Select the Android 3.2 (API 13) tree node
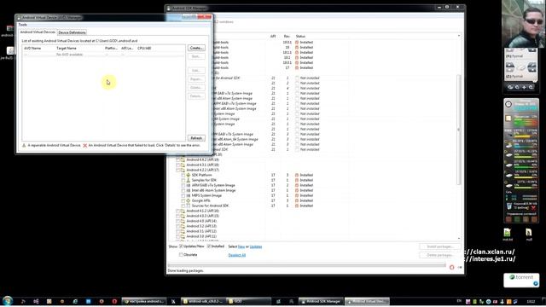The width and height of the screenshot is (546, 307). 201,226
